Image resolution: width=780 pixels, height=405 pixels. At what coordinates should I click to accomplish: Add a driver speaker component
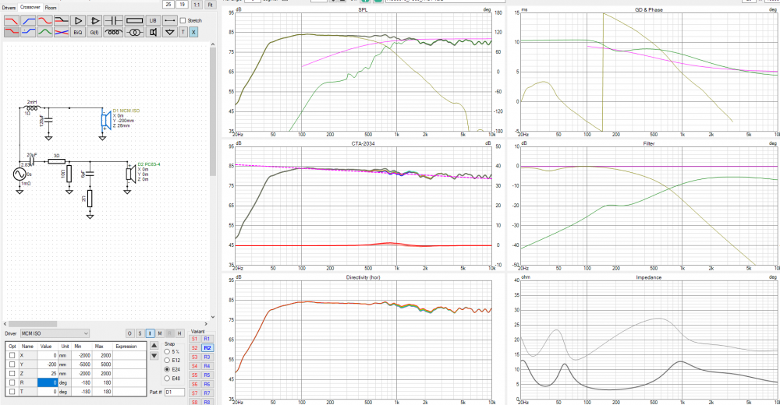[x=153, y=32]
